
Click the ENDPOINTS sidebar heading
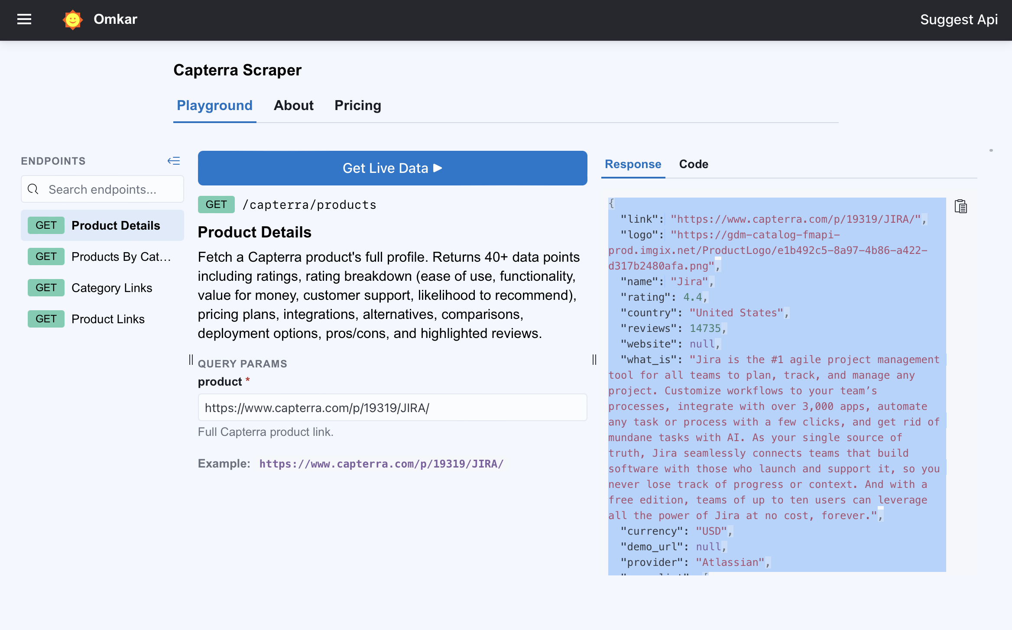pyautogui.click(x=53, y=161)
